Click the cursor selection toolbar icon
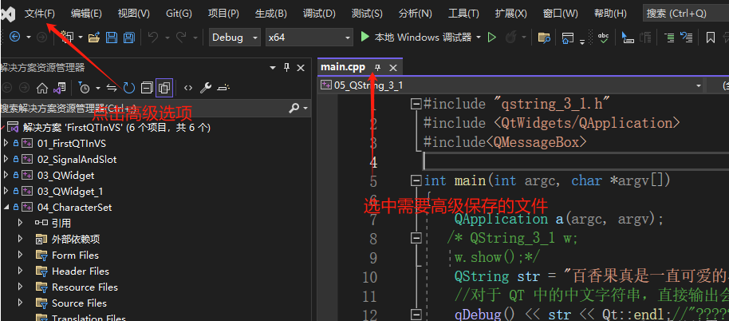This screenshot has height=321, width=729. 628,38
